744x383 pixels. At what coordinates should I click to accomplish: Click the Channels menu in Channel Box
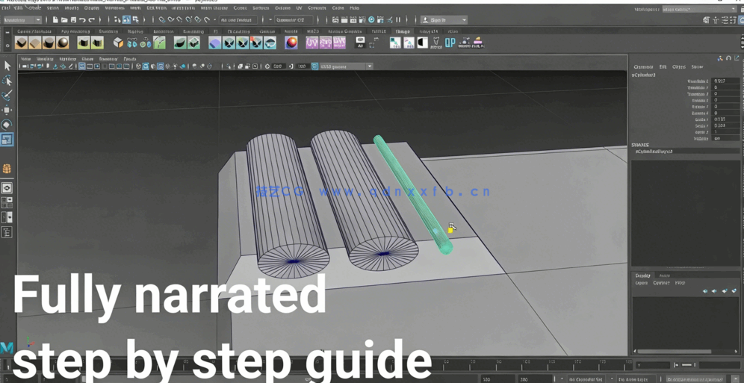point(643,67)
